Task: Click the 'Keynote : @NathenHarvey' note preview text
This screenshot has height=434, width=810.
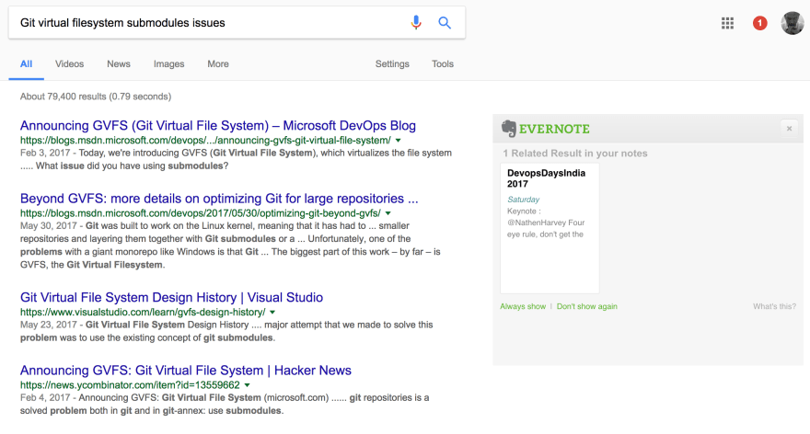Action: click(546, 223)
